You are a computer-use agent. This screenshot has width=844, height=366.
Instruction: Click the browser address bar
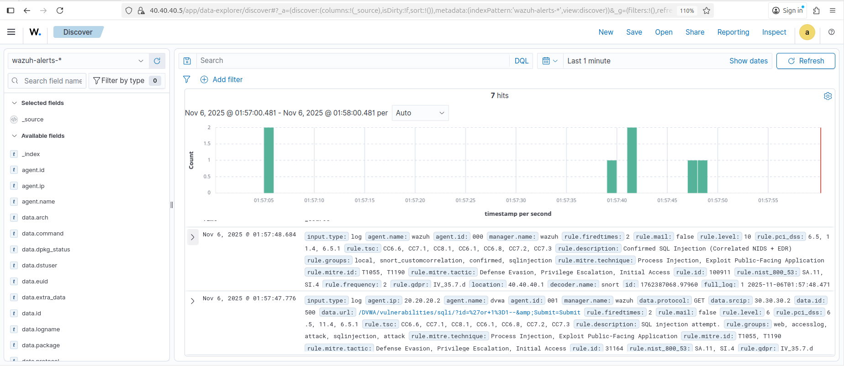click(x=411, y=10)
